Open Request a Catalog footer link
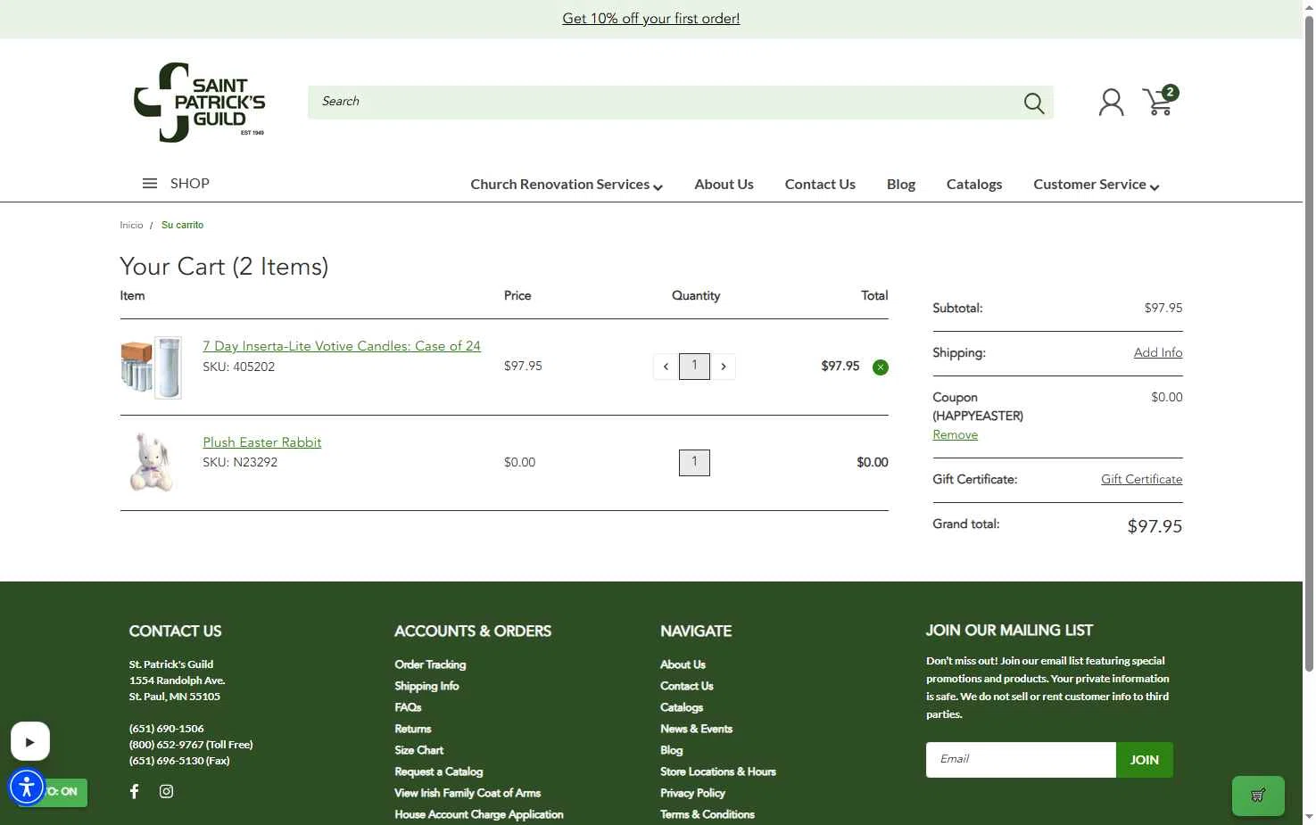1316x825 pixels. click(439, 771)
